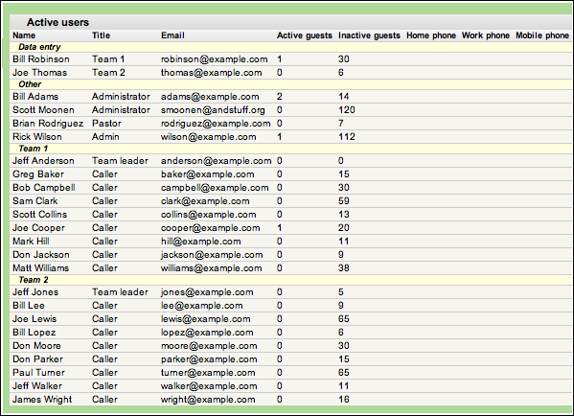
Task: Click Administrator title of Scott Moonen
Action: 121,110
